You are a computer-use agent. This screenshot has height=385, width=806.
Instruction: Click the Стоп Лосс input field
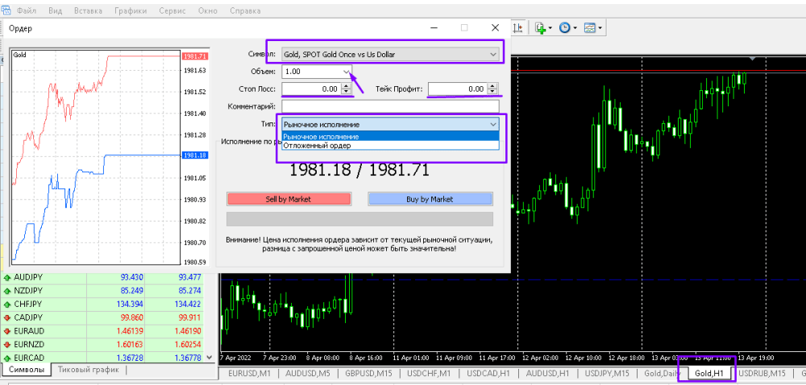coord(311,89)
